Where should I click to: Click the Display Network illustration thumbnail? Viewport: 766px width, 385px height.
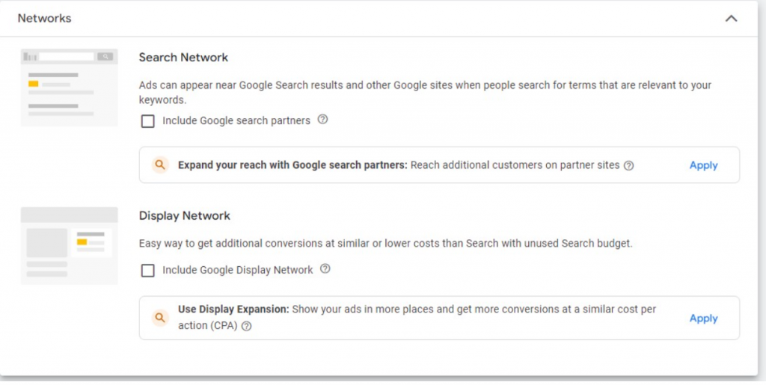click(69, 245)
